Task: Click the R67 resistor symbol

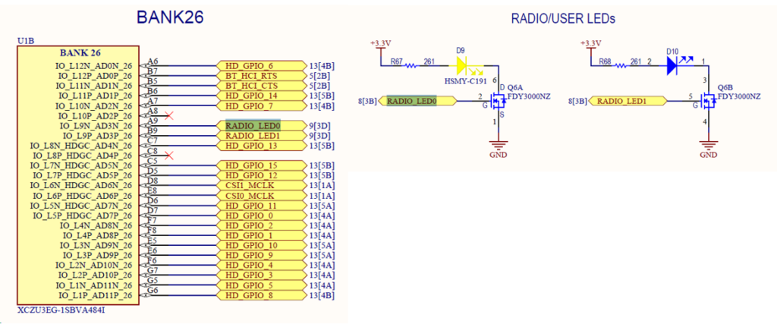Action: (411, 65)
